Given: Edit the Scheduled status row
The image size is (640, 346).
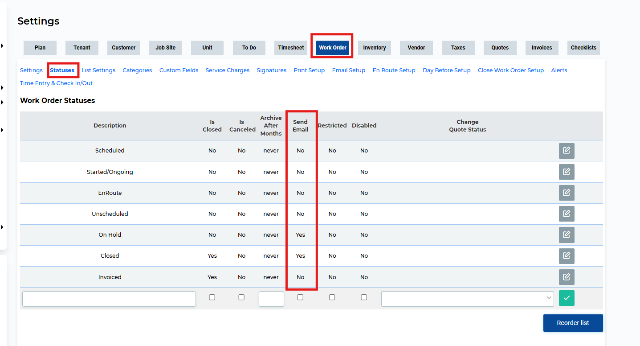Looking at the screenshot, I should (567, 151).
